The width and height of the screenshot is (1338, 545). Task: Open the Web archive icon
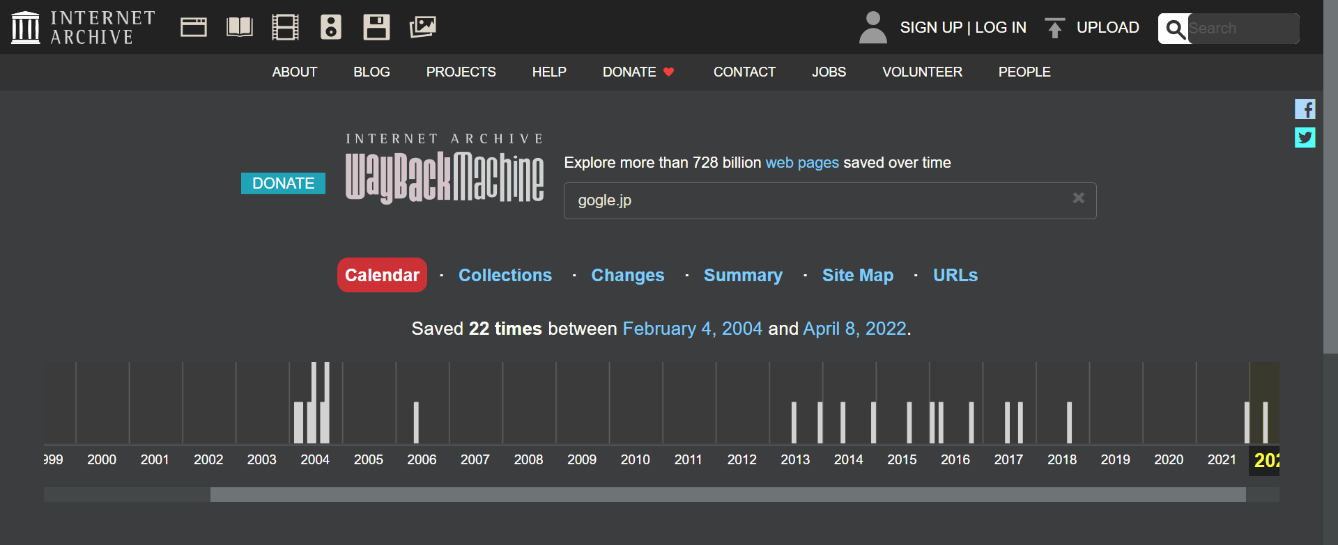(x=193, y=28)
